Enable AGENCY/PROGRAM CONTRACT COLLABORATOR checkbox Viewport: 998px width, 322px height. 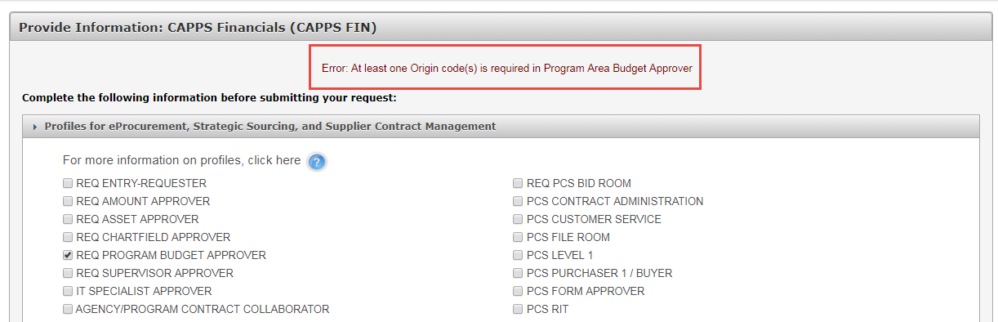[68, 310]
